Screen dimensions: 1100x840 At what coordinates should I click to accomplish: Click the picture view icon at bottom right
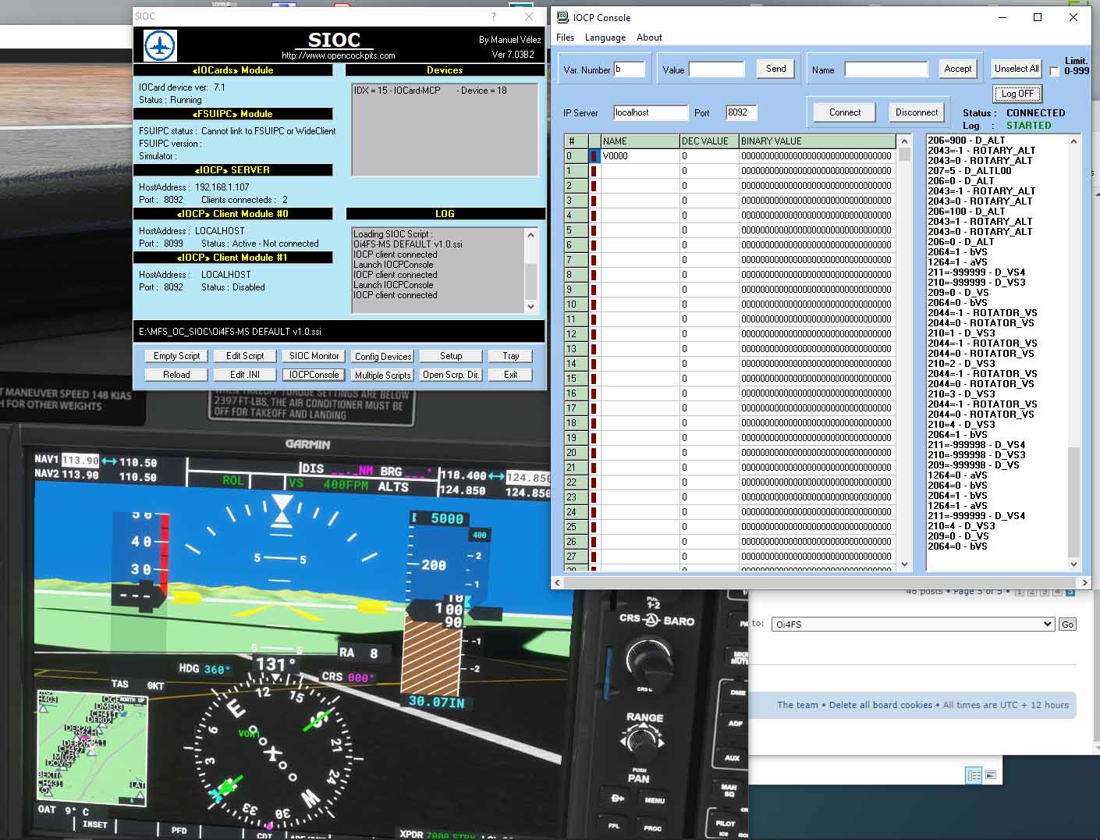pos(991,775)
